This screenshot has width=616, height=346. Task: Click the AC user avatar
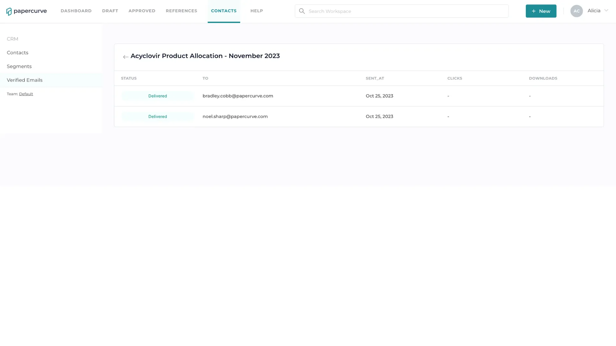click(x=577, y=11)
